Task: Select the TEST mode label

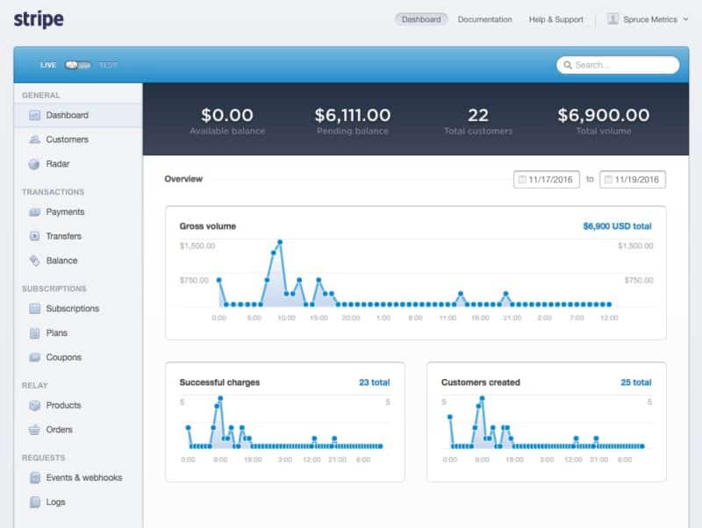Action: (x=108, y=65)
